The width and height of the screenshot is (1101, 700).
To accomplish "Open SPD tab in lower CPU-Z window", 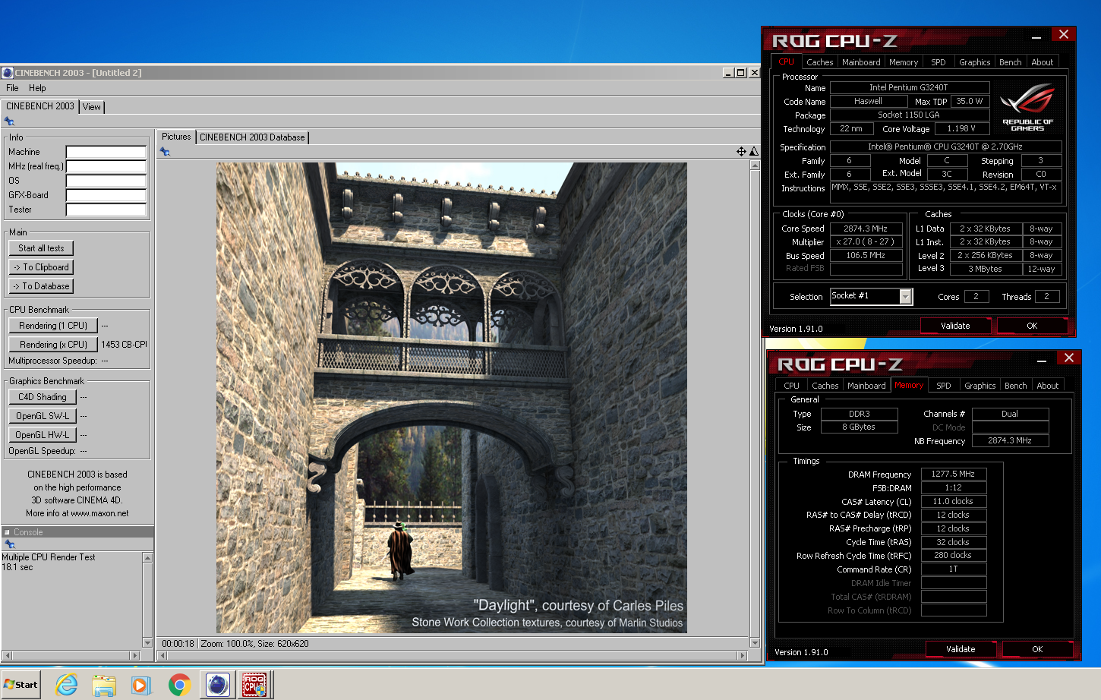I will click(944, 386).
